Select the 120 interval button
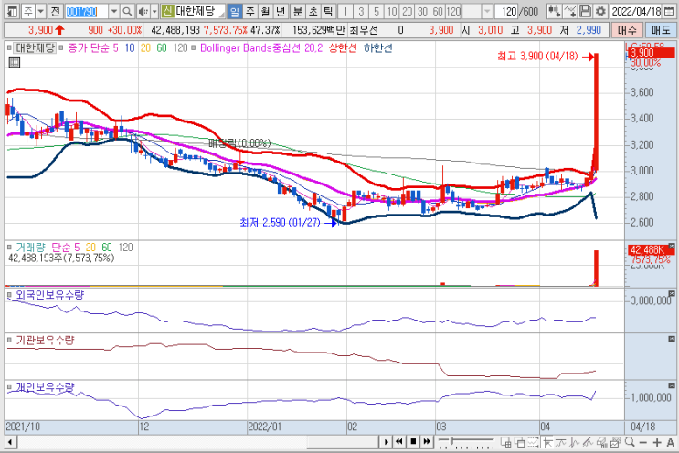The width and height of the screenshot is (679, 453). (x=453, y=11)
